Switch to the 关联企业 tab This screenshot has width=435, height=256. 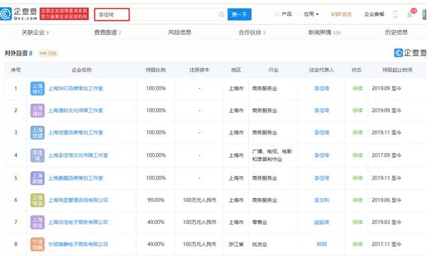35,32
